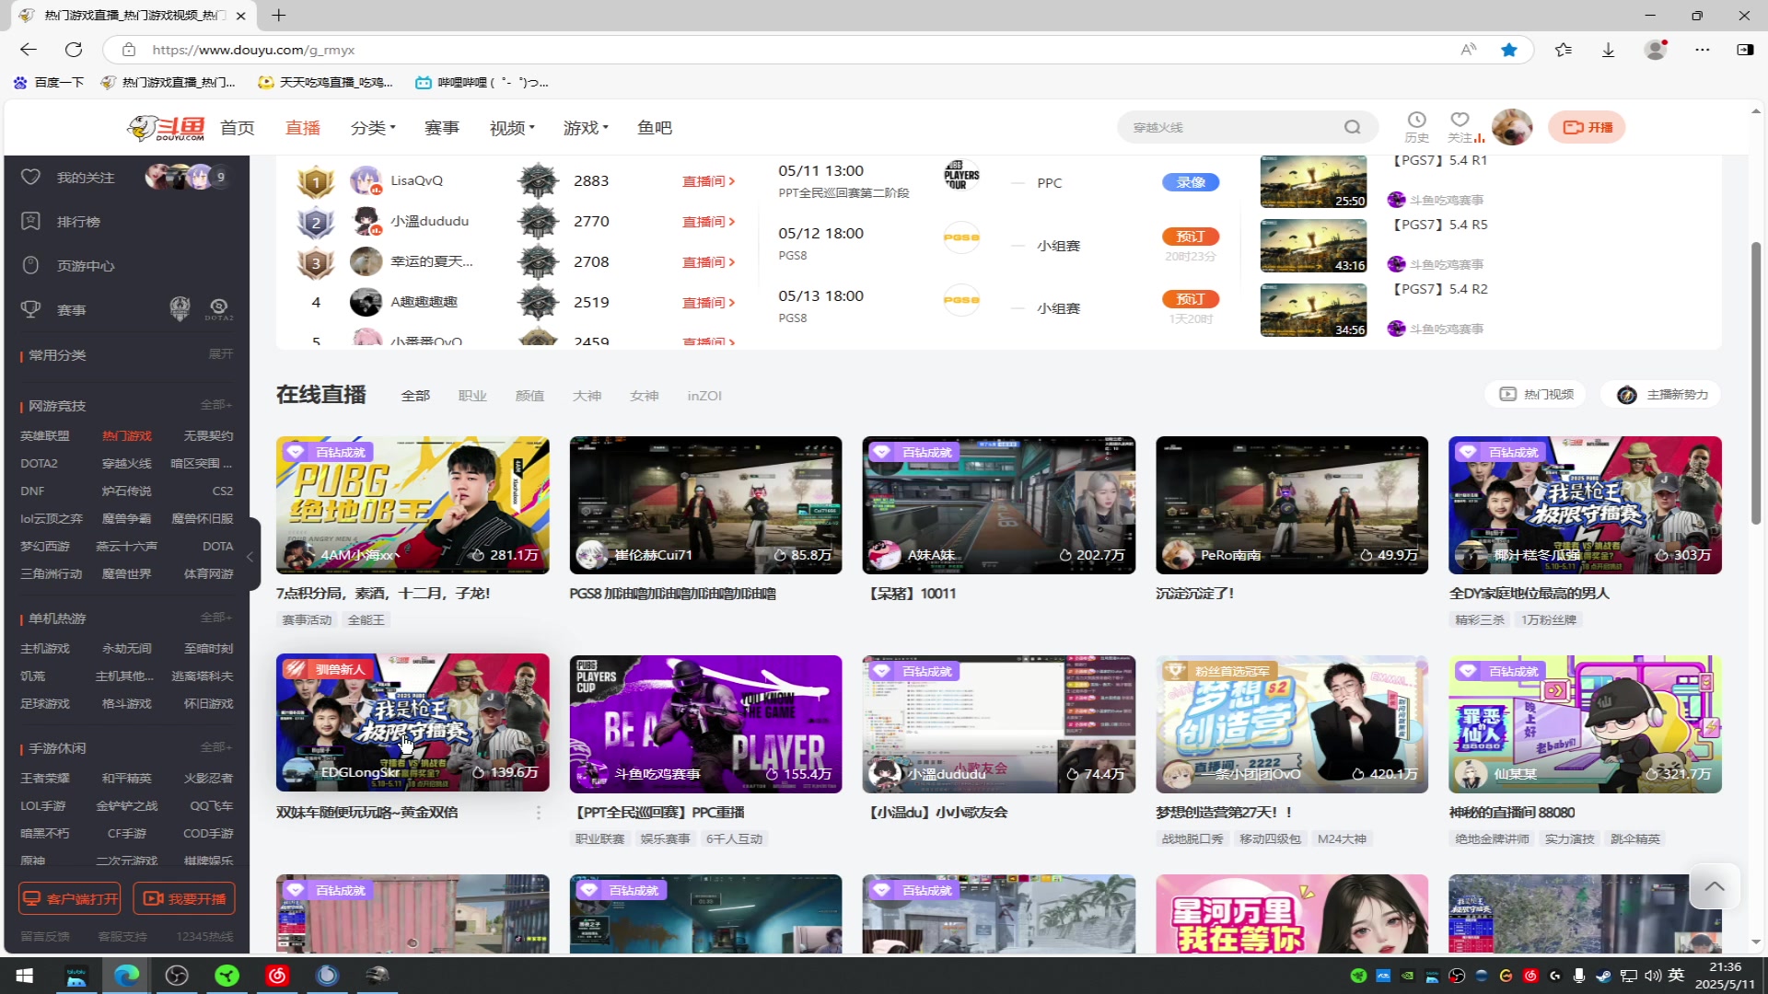Expand 手游休闲 全部 list
The width and height of the screenshot is (1768, 994).
(x=216, y=747)
